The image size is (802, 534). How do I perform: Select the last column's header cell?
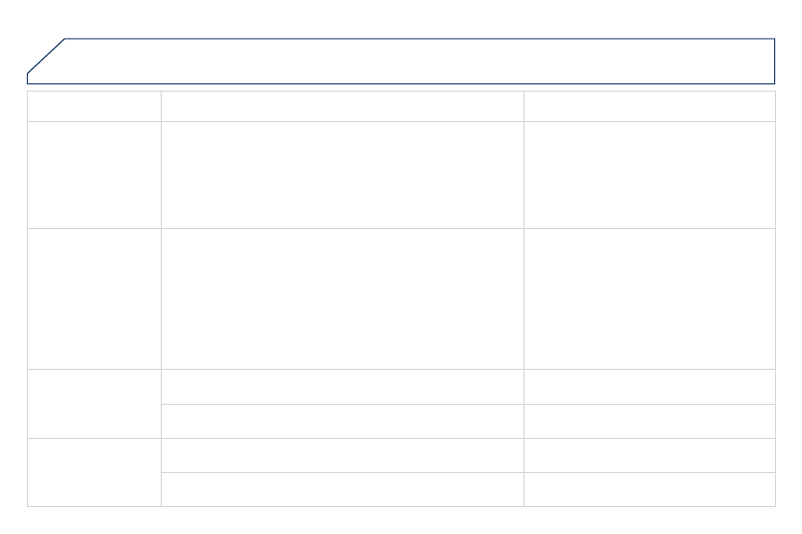click(x=649, y=106)
